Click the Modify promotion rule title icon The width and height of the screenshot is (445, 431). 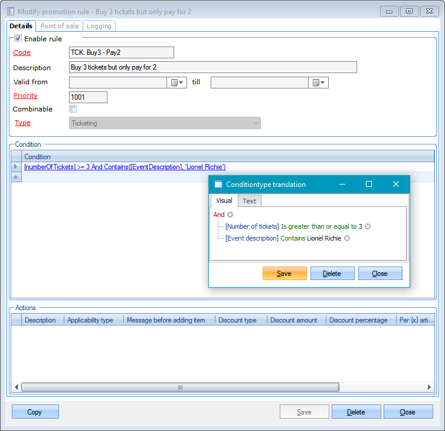10,11
